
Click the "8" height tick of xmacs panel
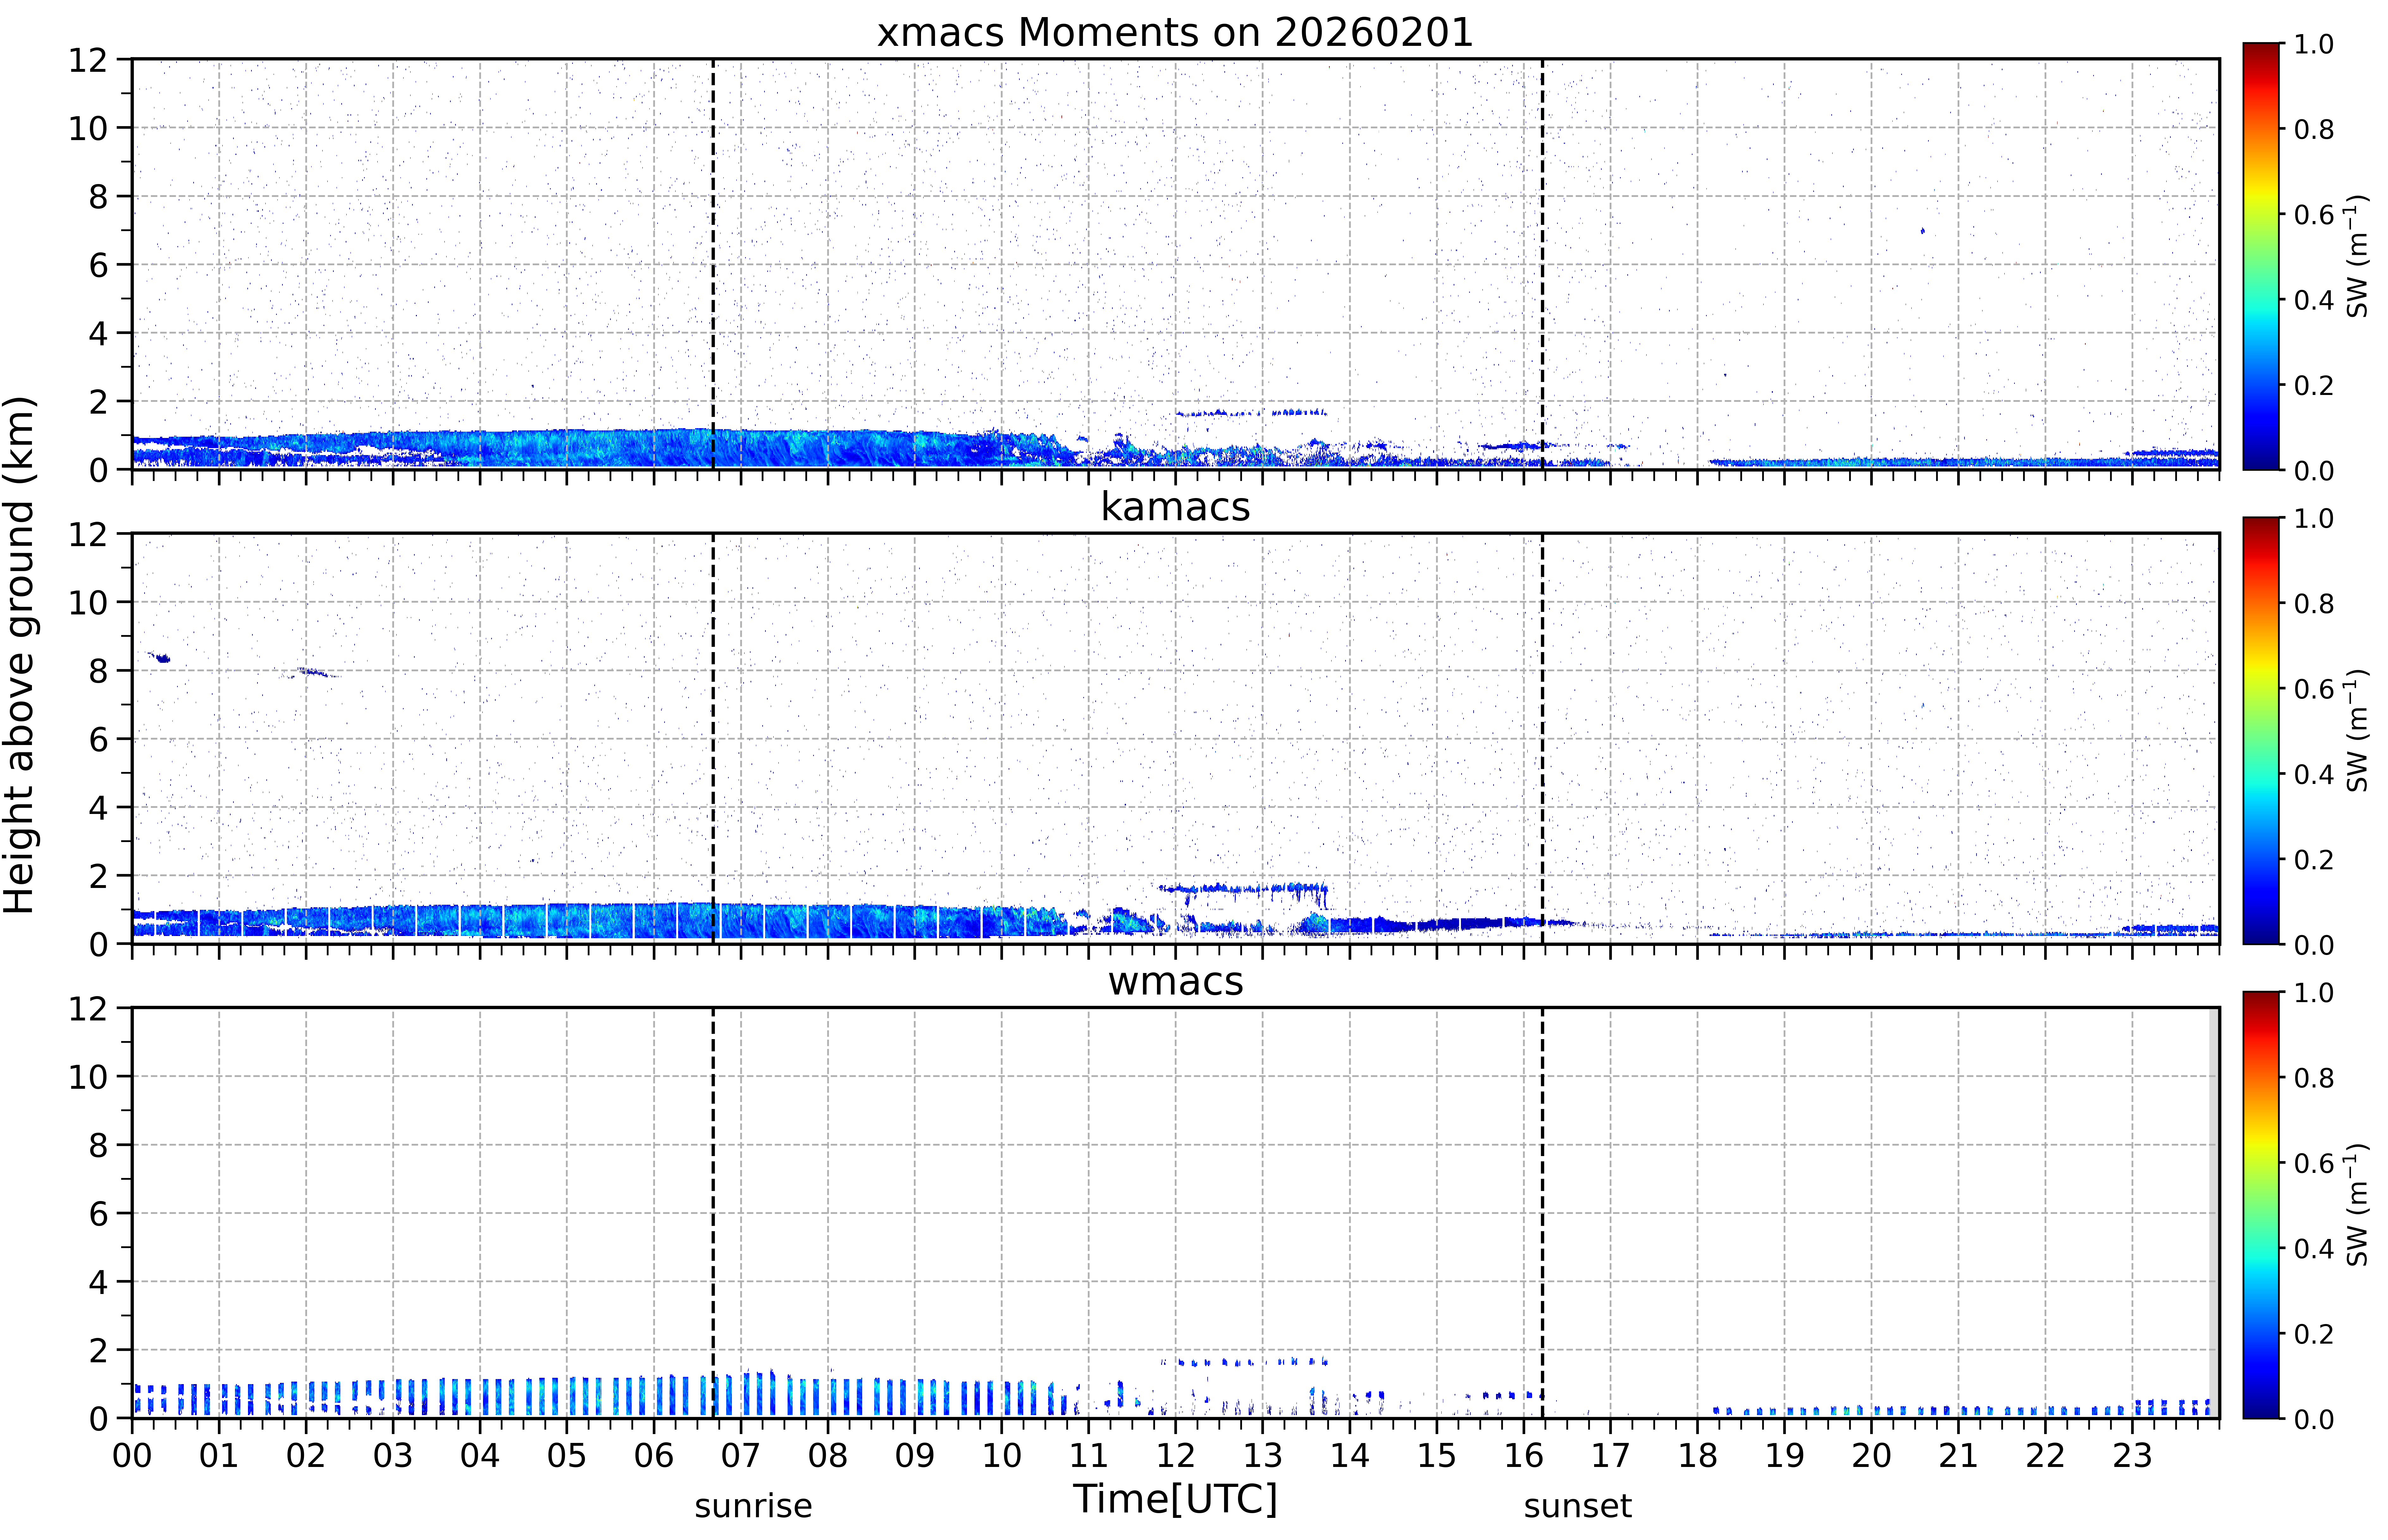pos(98,197)
